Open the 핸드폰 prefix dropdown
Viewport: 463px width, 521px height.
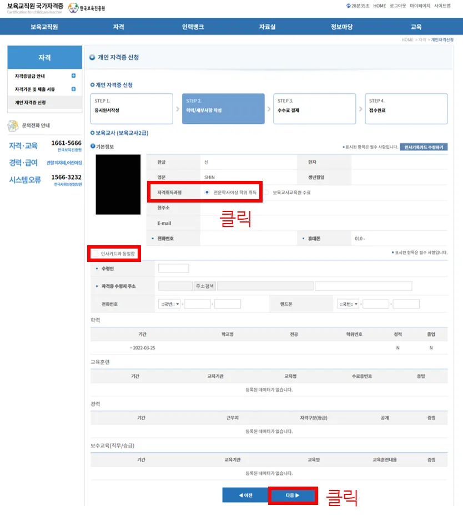(x=348, y=304)
